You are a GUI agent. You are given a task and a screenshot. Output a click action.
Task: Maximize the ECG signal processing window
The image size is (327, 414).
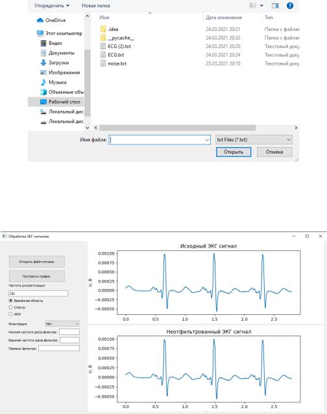point(307,236)
